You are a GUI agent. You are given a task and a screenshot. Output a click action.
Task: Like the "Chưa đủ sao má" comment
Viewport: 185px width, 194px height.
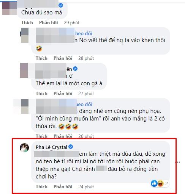(27, 23)
